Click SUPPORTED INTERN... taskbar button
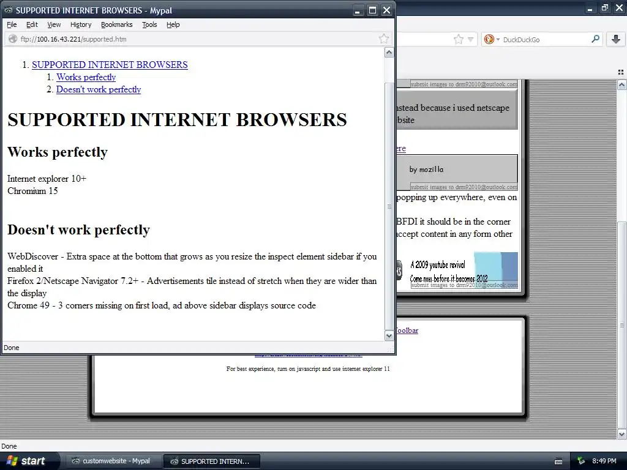 [x=212, y=461]
